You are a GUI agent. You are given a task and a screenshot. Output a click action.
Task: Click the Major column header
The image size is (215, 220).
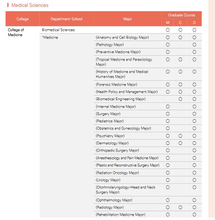pyautogui.click(x=128, y=19)
